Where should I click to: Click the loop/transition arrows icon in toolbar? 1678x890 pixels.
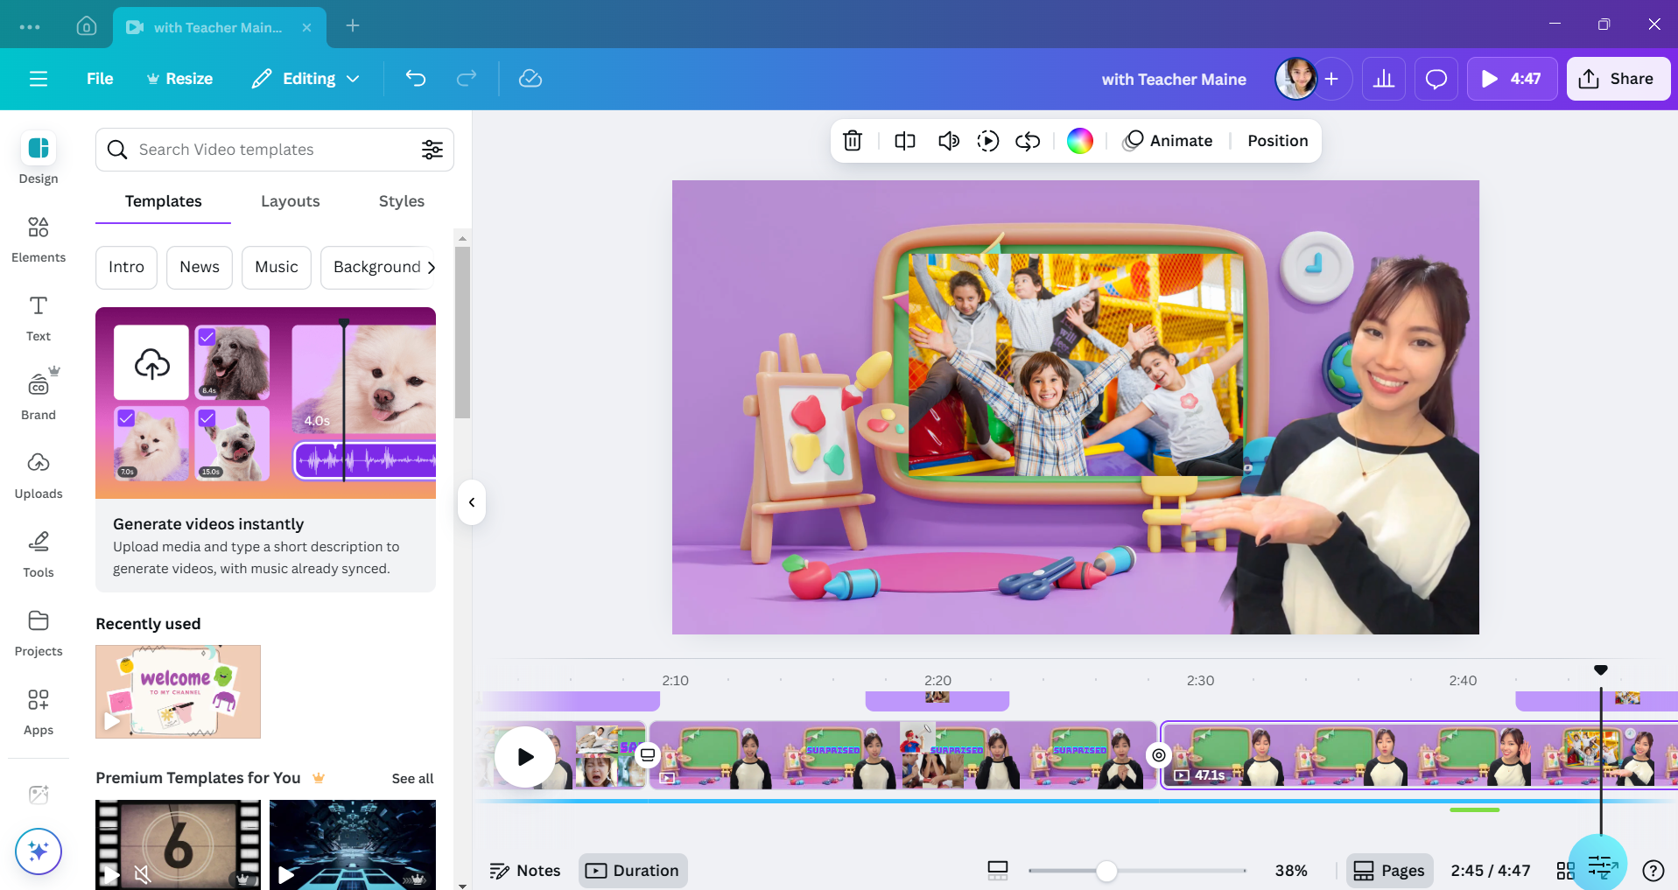[1028, 141]
